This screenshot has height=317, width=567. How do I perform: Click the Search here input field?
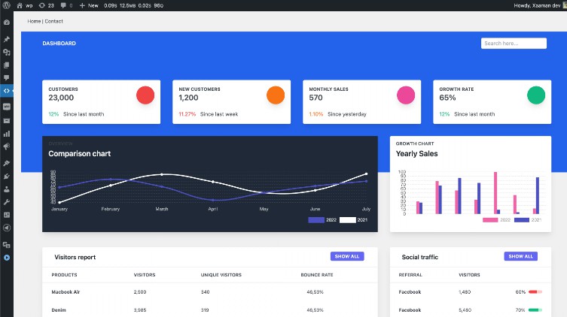pyautogui.click(x=514, y=44)
